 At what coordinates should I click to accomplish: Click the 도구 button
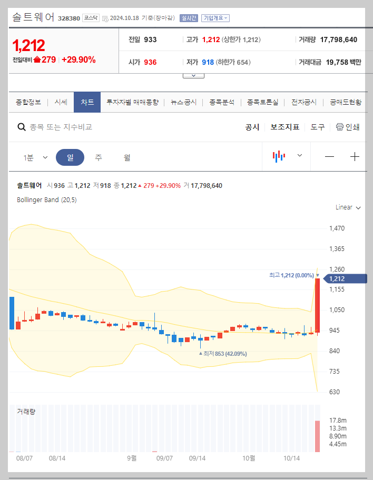tap(318, 127)
